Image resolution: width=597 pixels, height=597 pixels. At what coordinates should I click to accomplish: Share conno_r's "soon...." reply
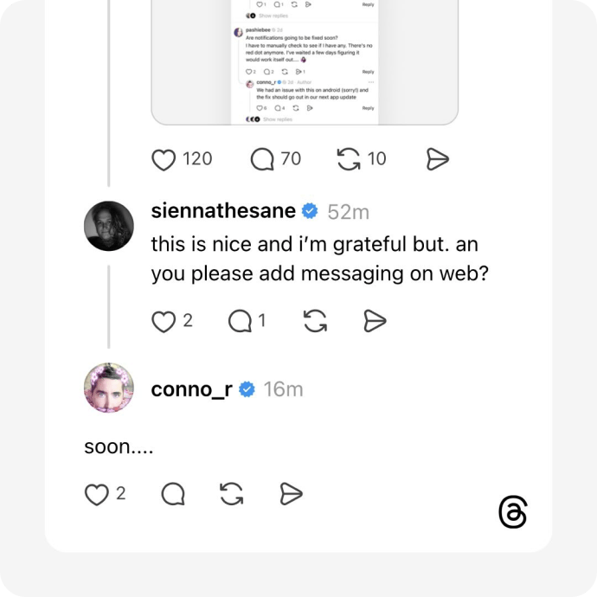click(x=291, y=494)
